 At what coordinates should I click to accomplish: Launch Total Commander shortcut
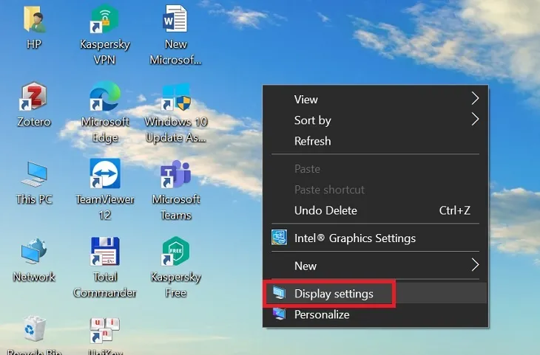(105, 251)
